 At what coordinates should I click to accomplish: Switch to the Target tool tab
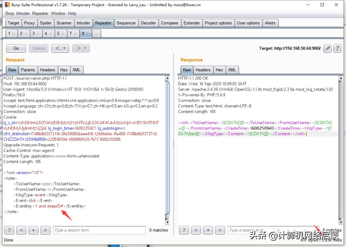(x=13, y=23)
